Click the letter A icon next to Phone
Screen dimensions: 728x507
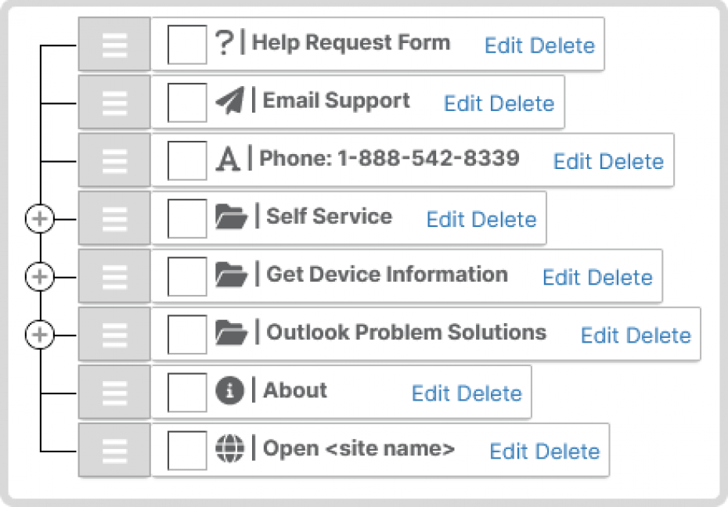pyautogui.click(x=228, y=159)
